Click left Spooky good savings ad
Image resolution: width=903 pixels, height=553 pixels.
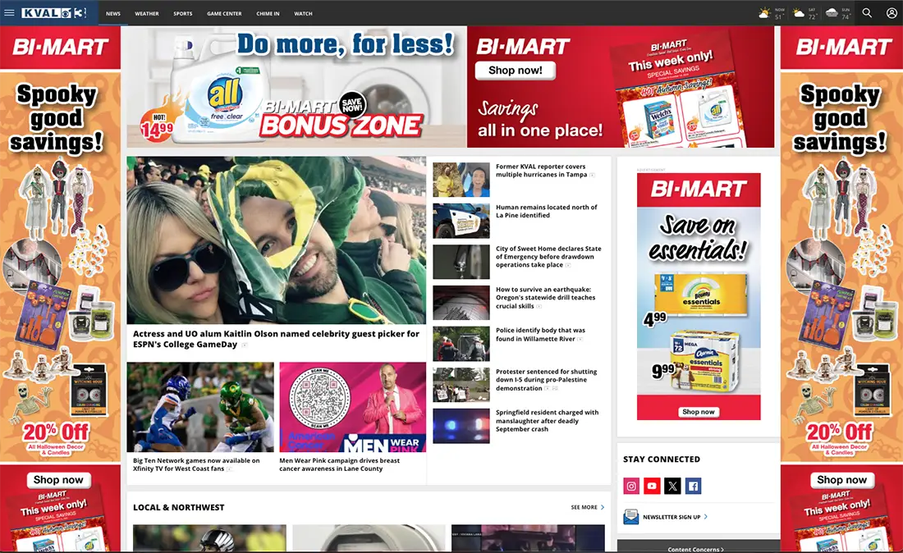point(60,289)
